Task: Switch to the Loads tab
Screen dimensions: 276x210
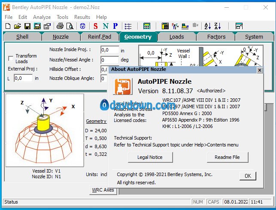Action: point(176,37)
